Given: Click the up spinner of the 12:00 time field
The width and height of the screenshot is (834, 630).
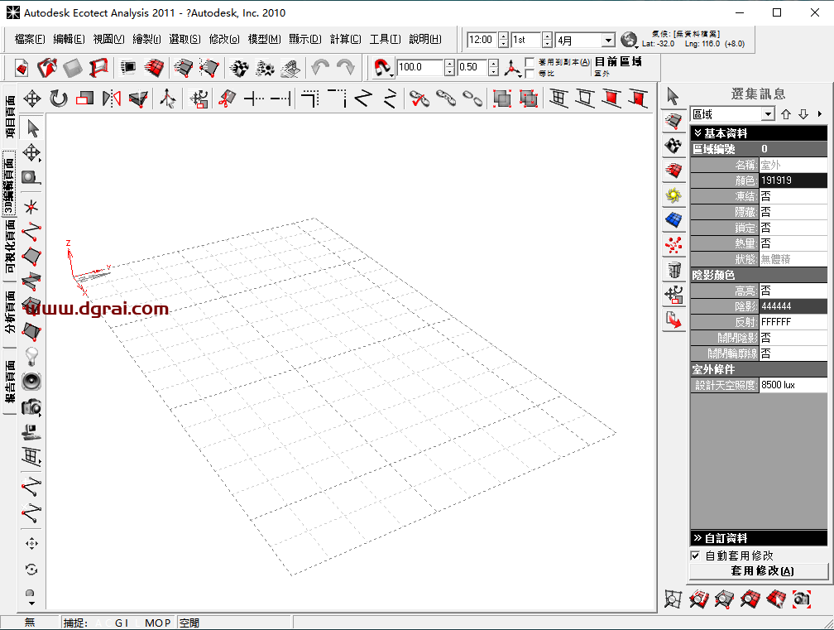Looking at the screenshot, I should click(x=504, y=36).
